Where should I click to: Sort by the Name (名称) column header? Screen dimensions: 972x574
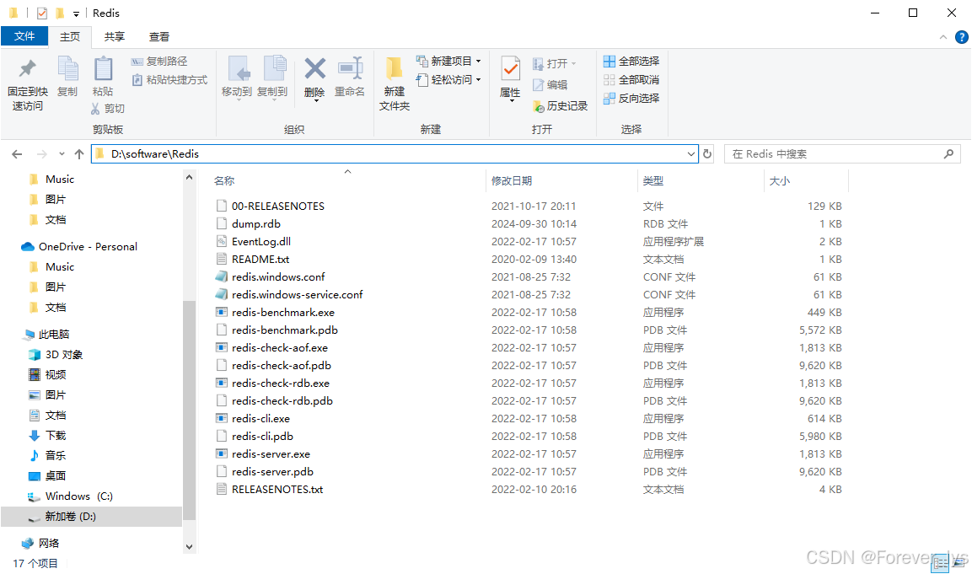click(x=224, y=181)
